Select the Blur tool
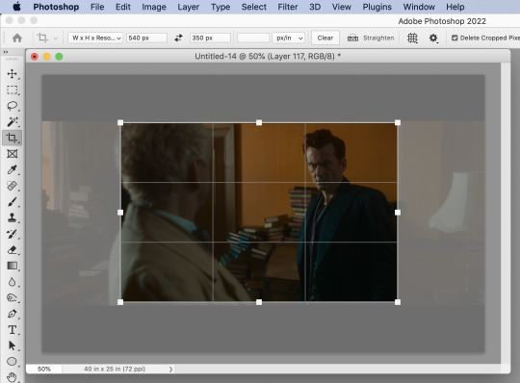Screen dimensions: 520x383 point(13,282)
